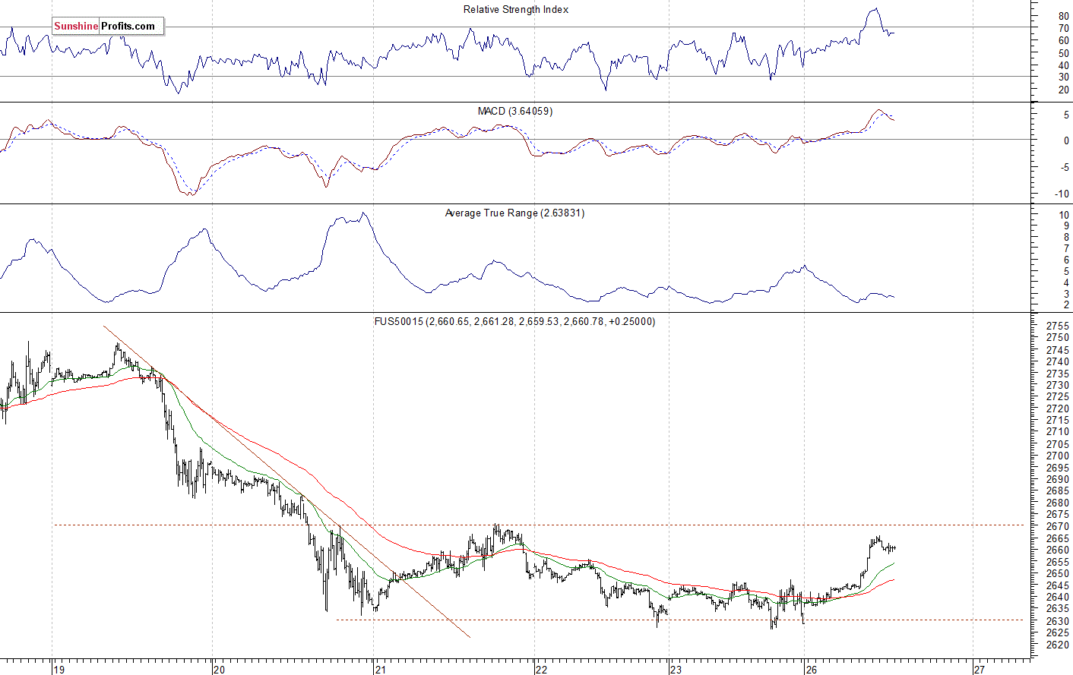1073x675 pixels.
Task: Click date label 27 on time axis
Action: (x=980, y=670)
